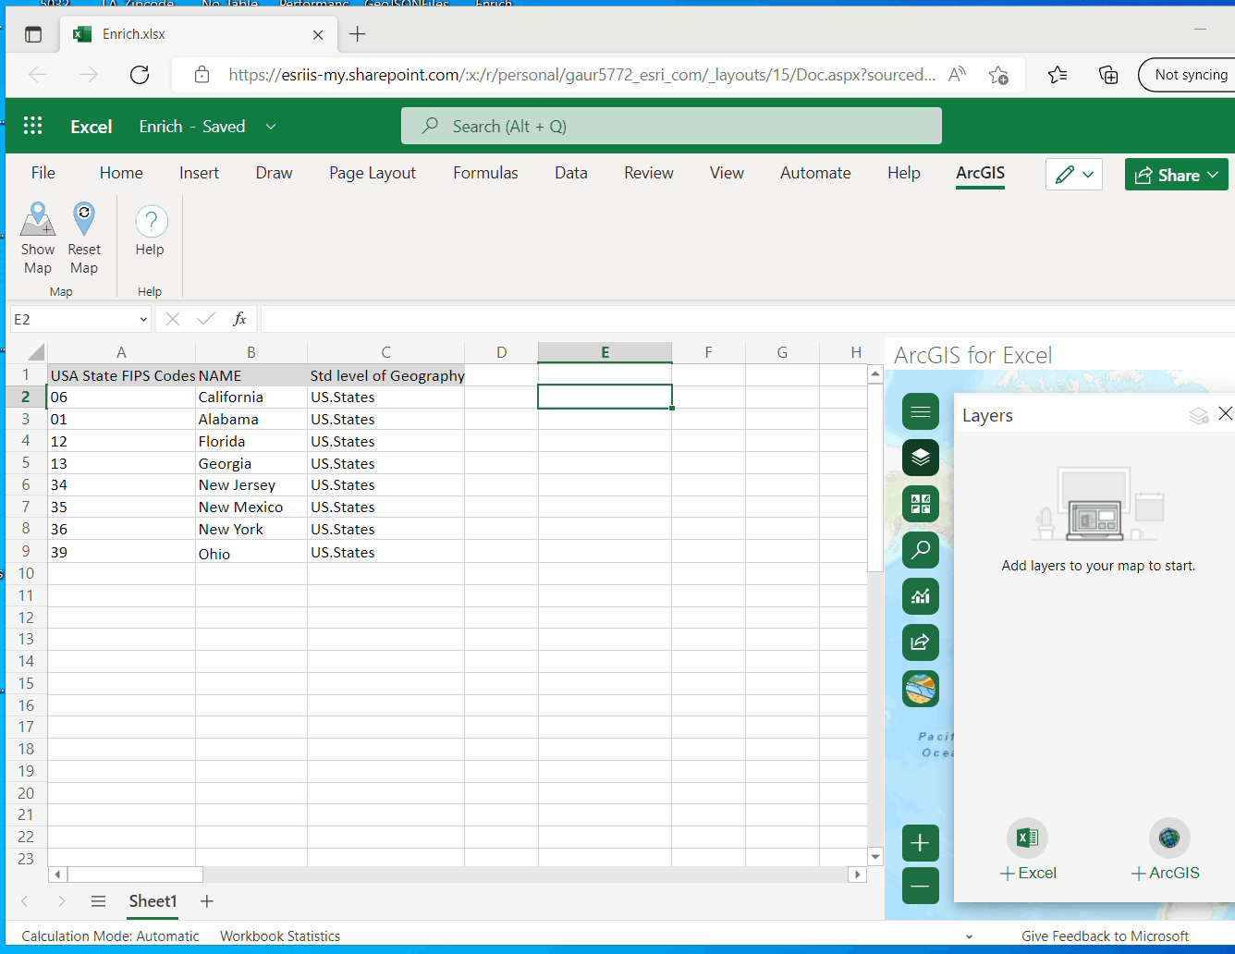Switch to the Data ribbon tab
Image resolution: width=1235 pixels, height=954 pixels.
pyautogui.click(x=571, y=173)
